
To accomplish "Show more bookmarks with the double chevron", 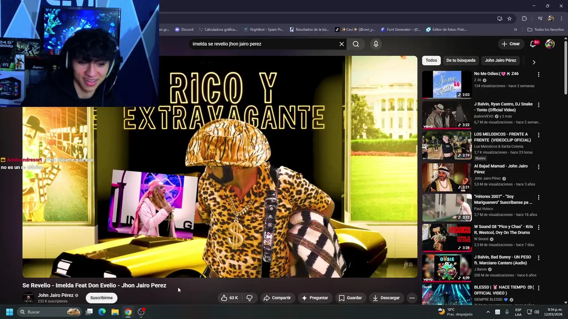I will pos(515,30).
